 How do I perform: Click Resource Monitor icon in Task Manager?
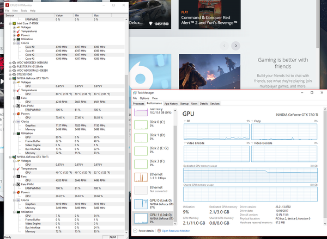[159, 231]
